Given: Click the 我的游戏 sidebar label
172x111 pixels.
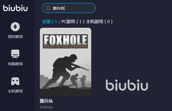Looking at the screenshot, I should pos(15,37).
